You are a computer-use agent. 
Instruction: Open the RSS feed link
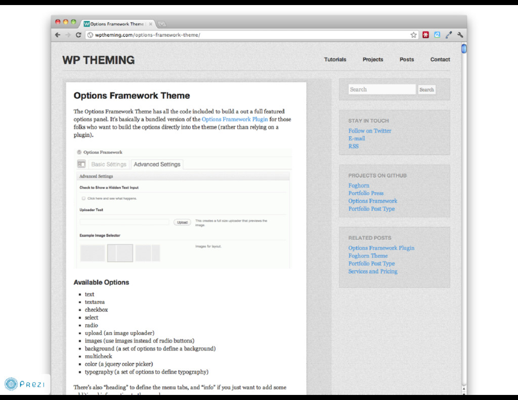pyautogui.click(x=353, y=146)
